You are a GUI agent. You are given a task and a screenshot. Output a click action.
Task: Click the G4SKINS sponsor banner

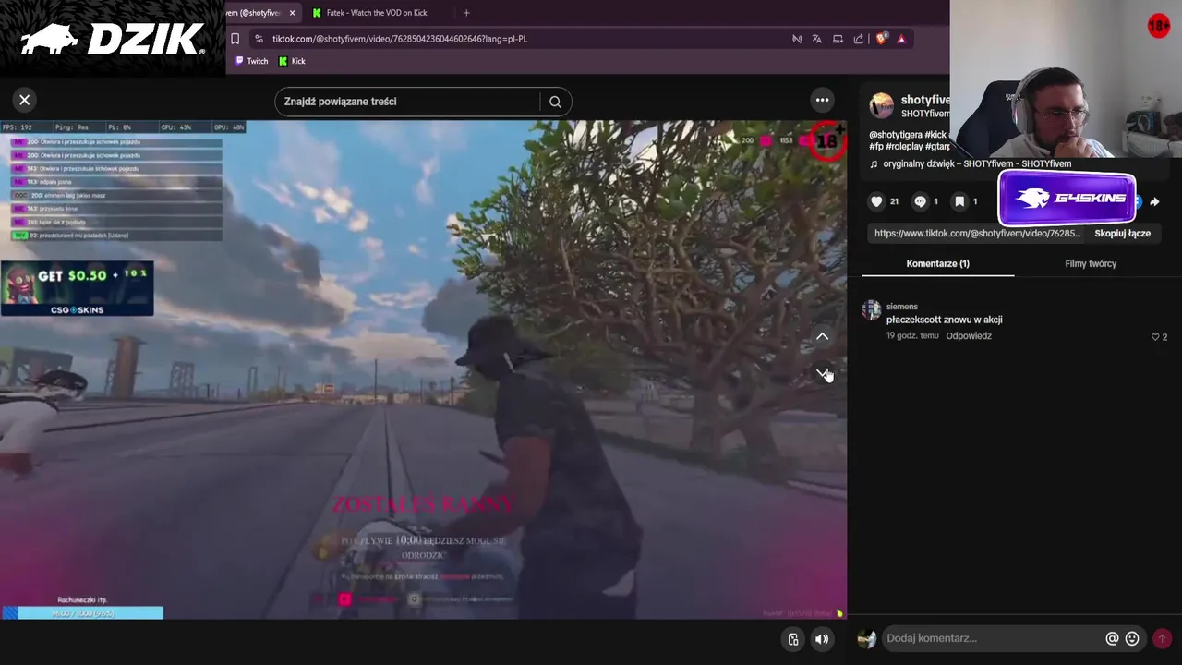pyautogui.click(x=1067, y=198)
